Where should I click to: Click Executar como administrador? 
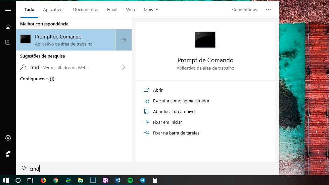(x=181, y=101)
